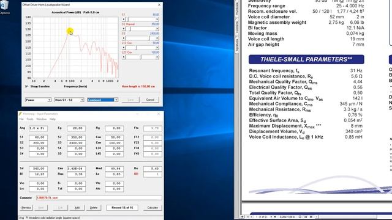Click the Next record button

pyautogui.click(x=41, y=208)
